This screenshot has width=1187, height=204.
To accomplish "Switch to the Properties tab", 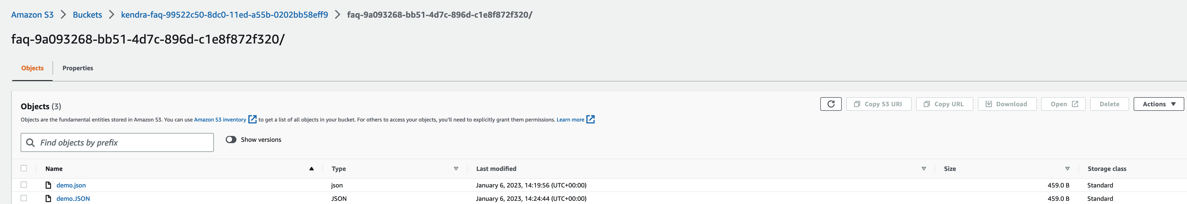I will coord(78,68).
